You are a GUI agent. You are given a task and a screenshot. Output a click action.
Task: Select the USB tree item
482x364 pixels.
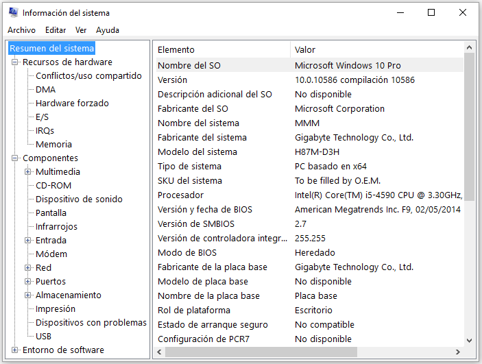[x=43, y=337]
